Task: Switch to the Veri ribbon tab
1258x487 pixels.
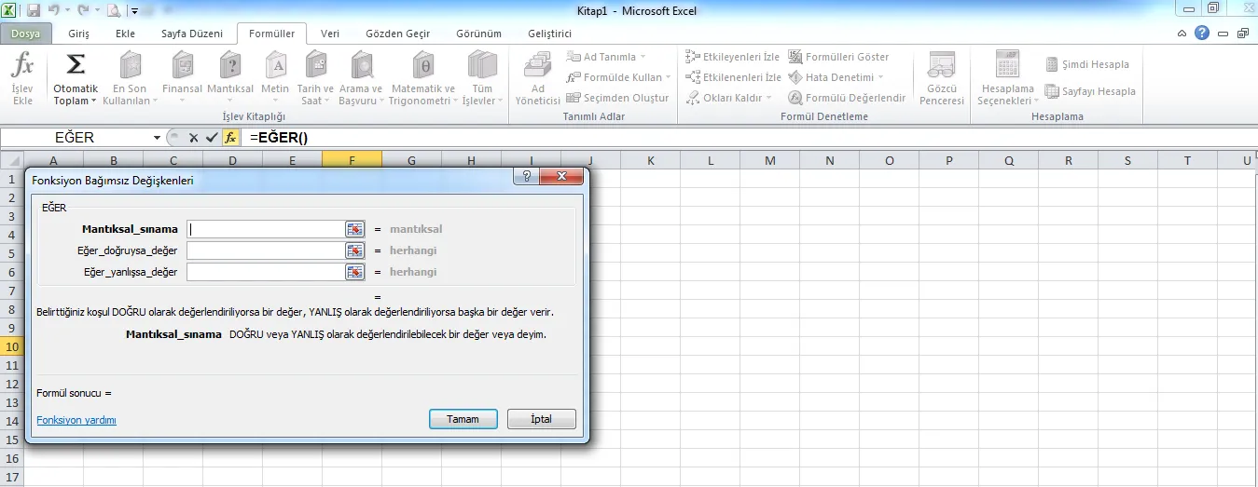Action: point(330,34)
